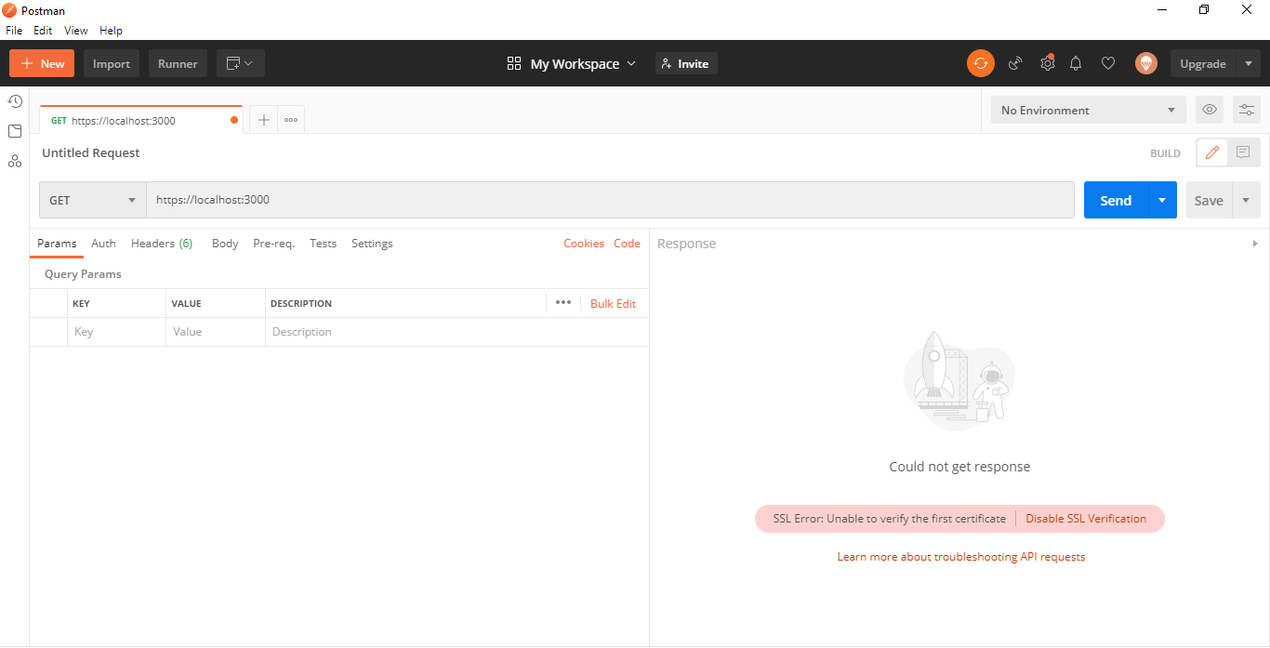Open capture requests satellite icon

[x=1015, y=63]
